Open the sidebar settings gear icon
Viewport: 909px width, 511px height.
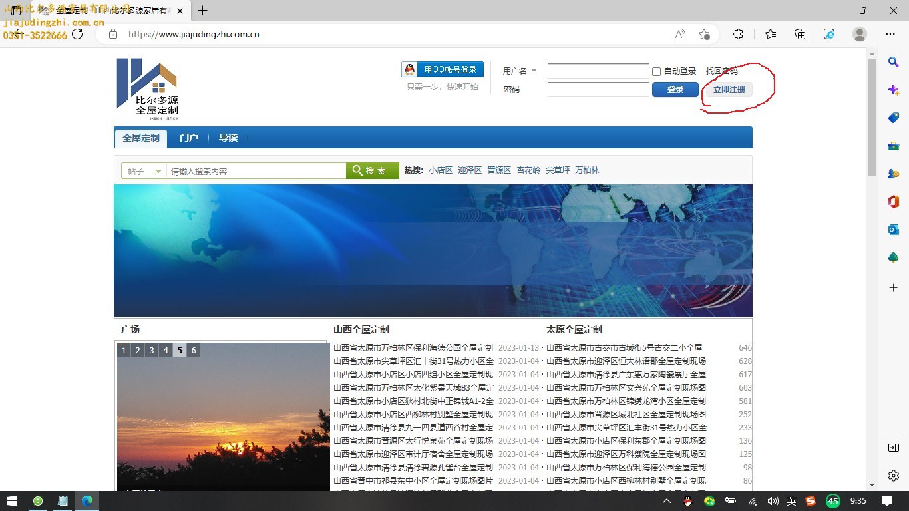[894, 476]
